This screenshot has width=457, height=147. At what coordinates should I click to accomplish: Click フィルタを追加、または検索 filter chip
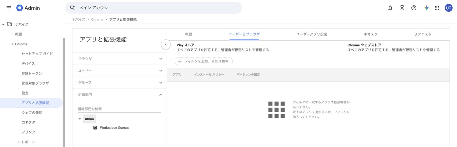point(204,61)
